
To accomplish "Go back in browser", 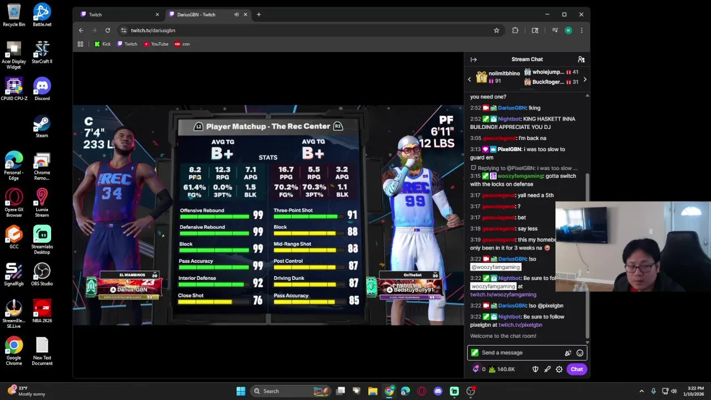I will 81,31.
